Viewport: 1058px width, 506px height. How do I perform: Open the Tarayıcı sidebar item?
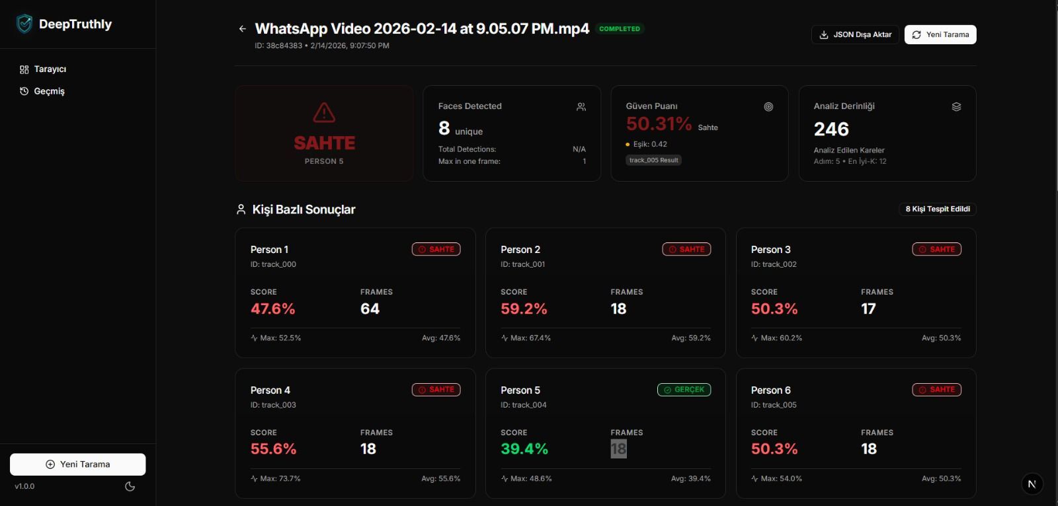(50, 69)
